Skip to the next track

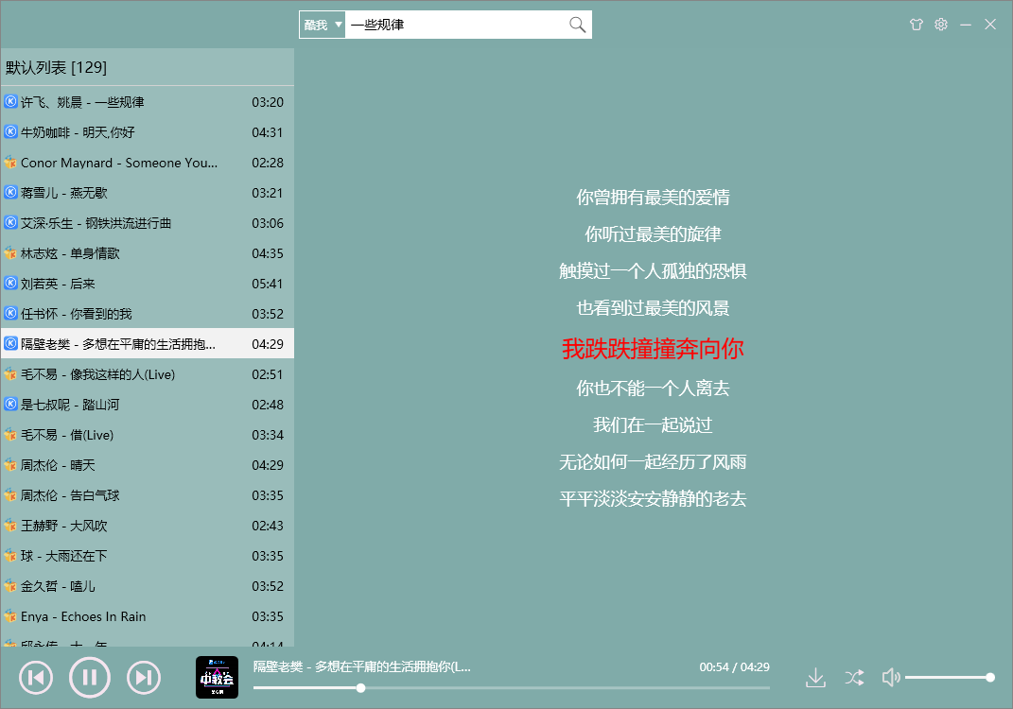tap(143, 677)
